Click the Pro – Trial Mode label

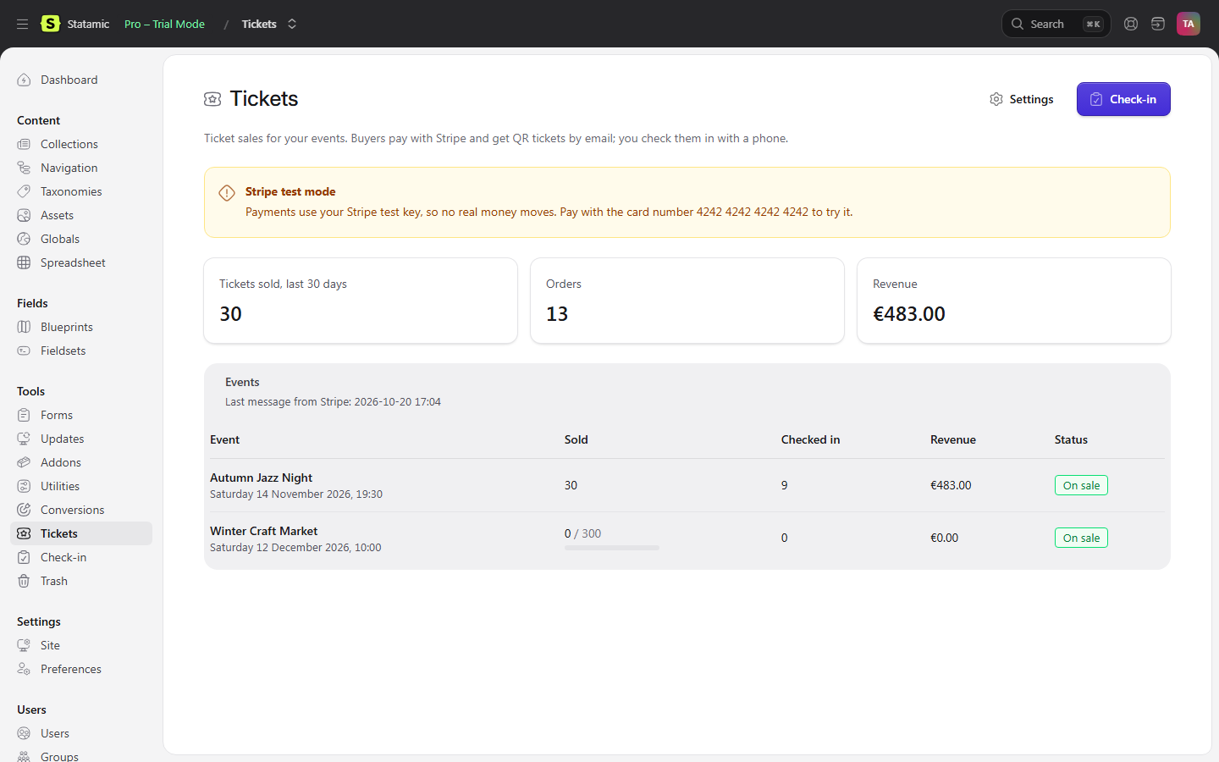tap(164, 24)
